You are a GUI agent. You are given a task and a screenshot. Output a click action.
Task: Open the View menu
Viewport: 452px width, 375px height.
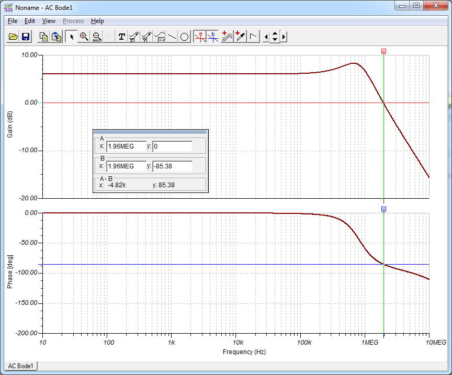tap(49, 21)
